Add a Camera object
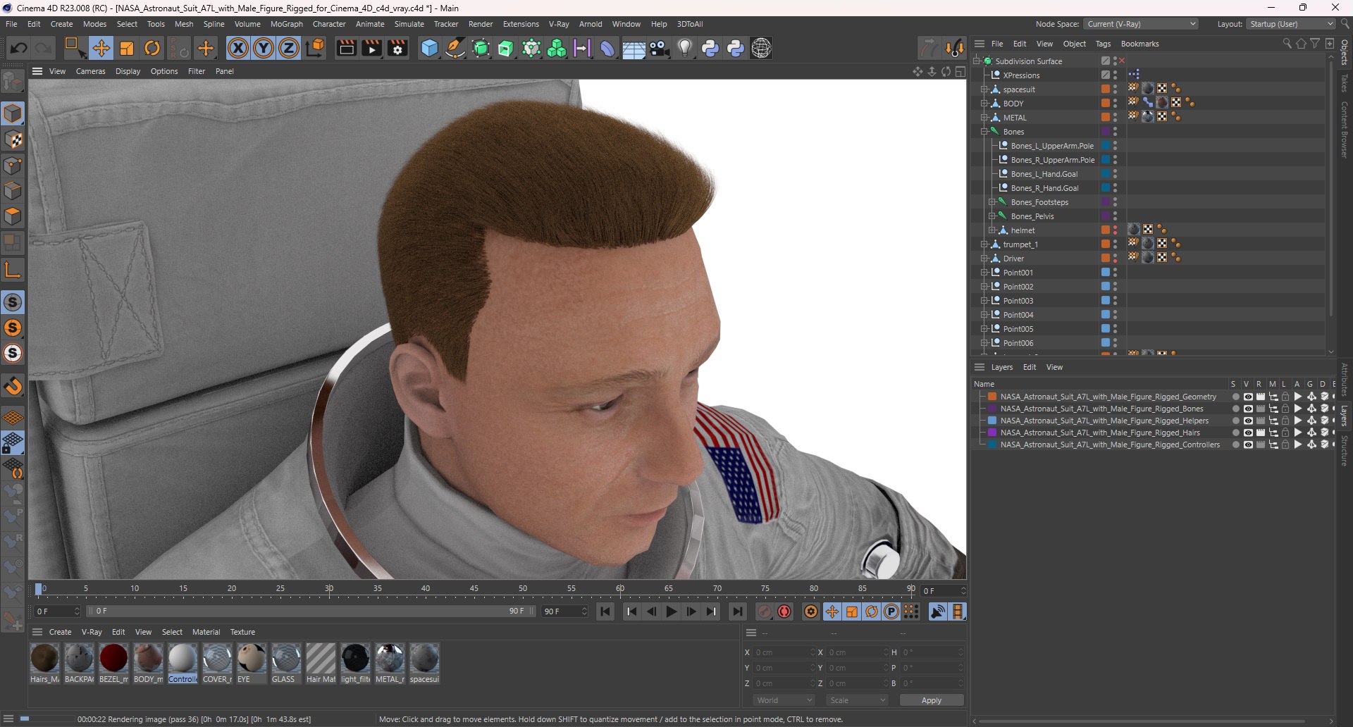 click(660, 48)
